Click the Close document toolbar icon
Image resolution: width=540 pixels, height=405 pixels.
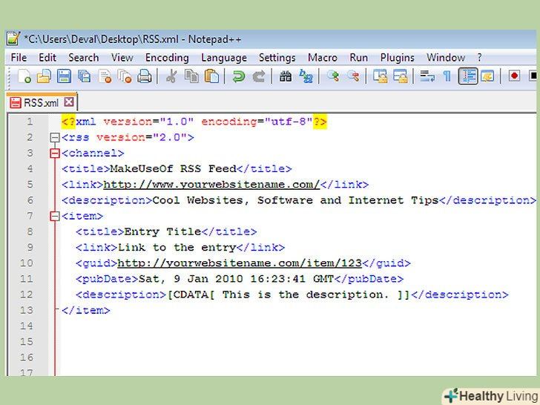click(105, 76)
